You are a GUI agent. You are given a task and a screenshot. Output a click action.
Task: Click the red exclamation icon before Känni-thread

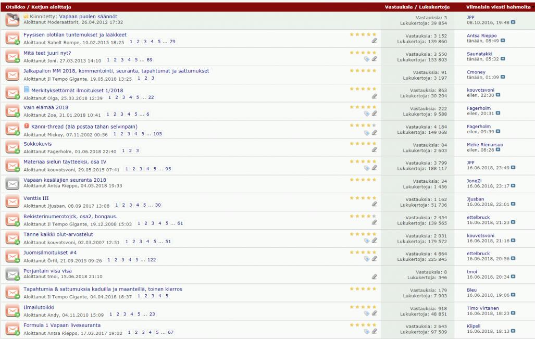[x=27, y=125]
